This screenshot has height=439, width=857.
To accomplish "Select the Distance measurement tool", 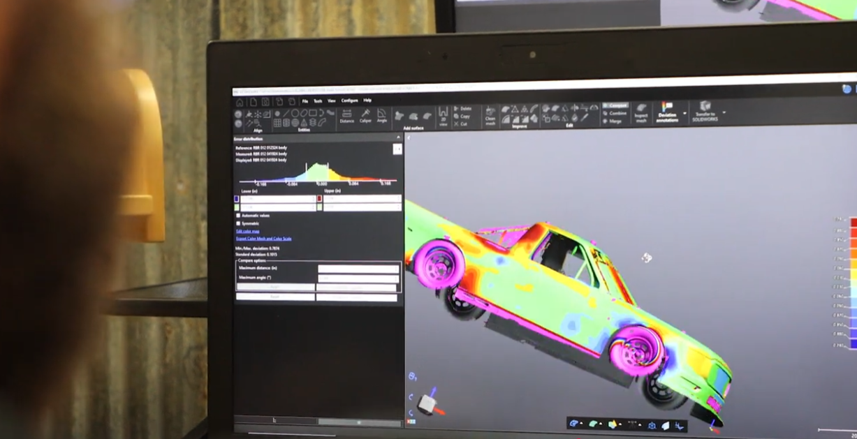I will (346, 115).
